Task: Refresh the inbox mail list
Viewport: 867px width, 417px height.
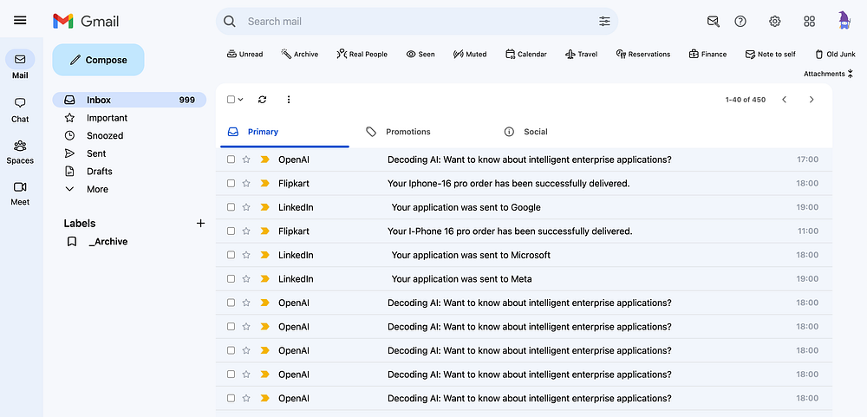Action: pyautogui.click(x=263, y=100)
